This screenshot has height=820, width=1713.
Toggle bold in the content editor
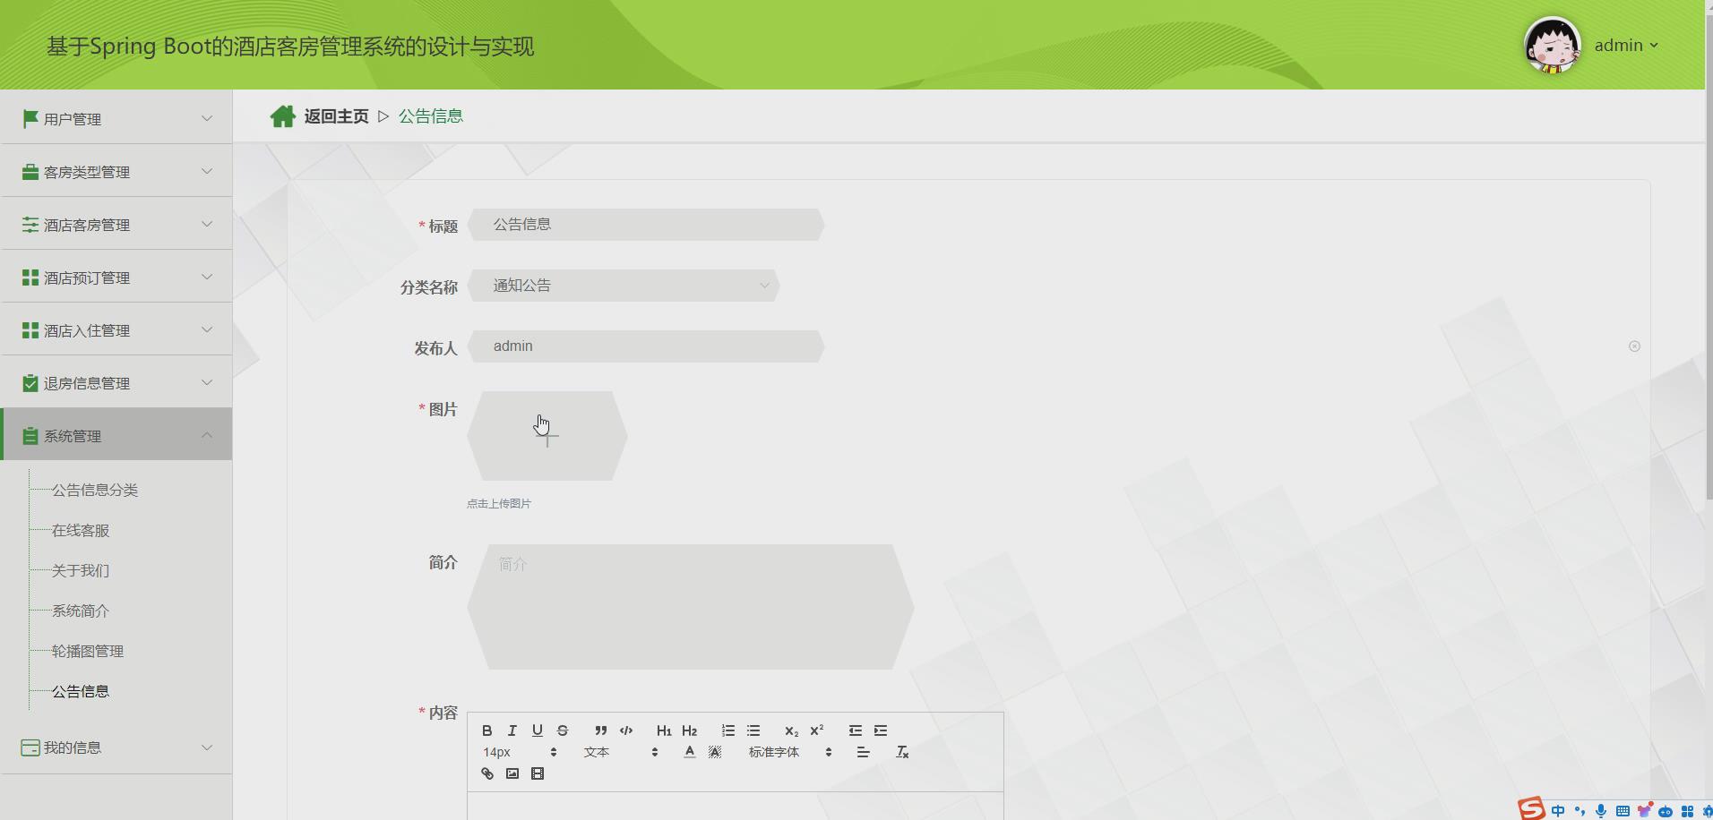(x=487, y=730)
